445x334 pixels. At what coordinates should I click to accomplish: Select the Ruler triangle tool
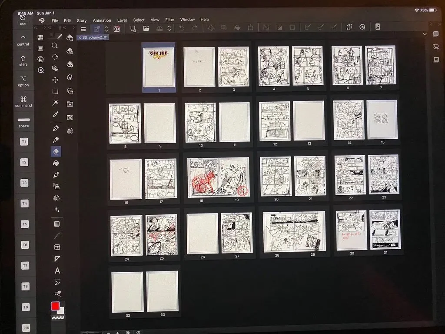tap(57, 259)
